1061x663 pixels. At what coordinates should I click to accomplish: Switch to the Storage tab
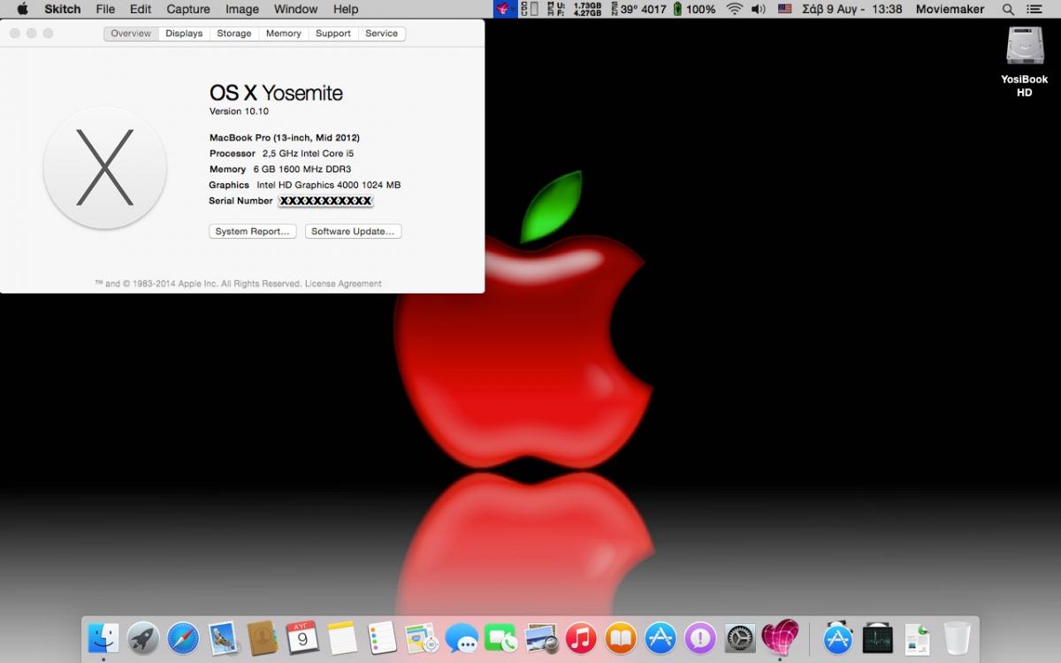[x=234, y=34]
